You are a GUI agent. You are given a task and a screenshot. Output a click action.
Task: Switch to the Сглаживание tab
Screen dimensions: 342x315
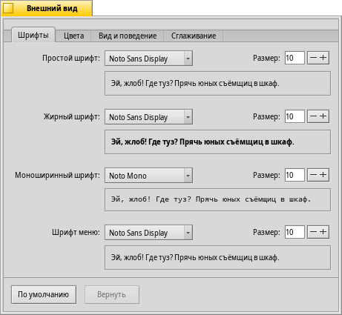(194, 36)
